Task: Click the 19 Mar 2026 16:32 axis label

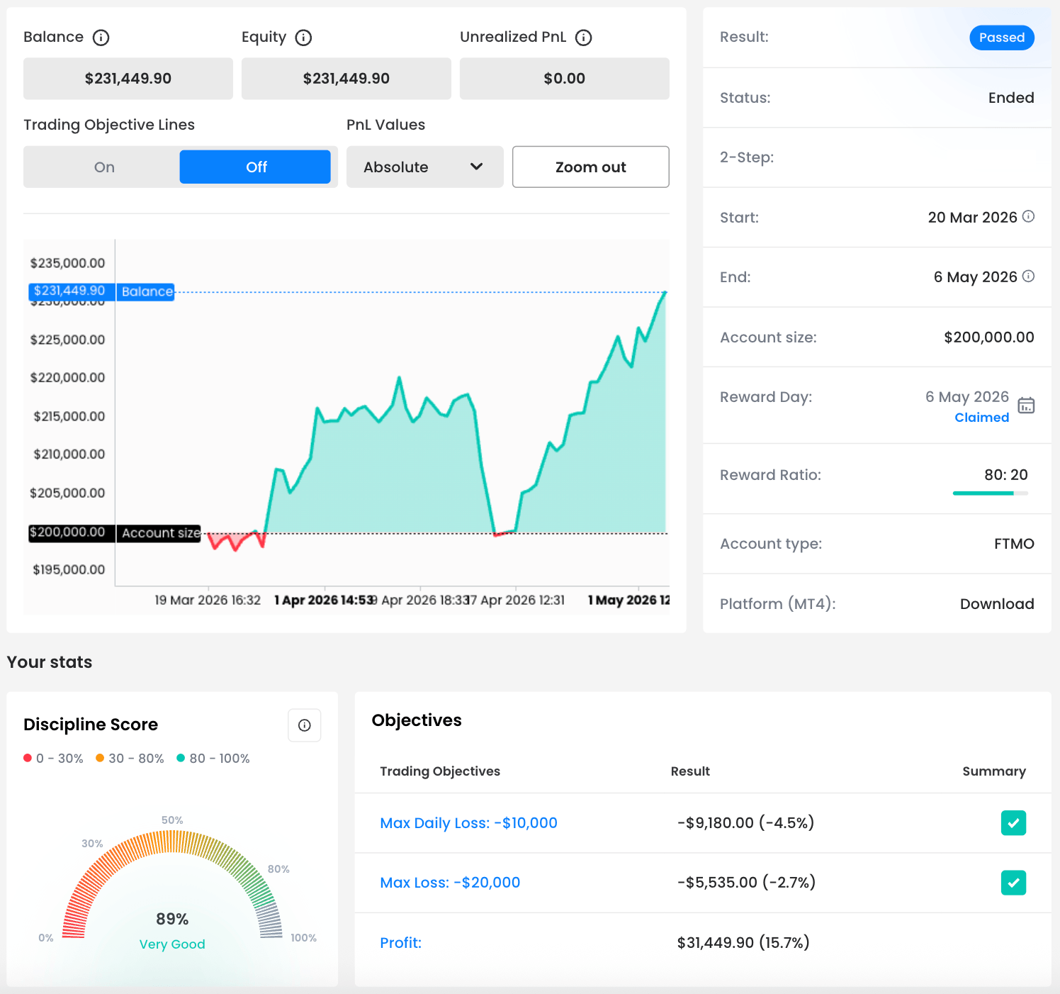Action: coord(208,601)
